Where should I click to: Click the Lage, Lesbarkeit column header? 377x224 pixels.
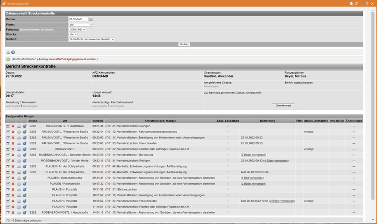click(228, 121)
